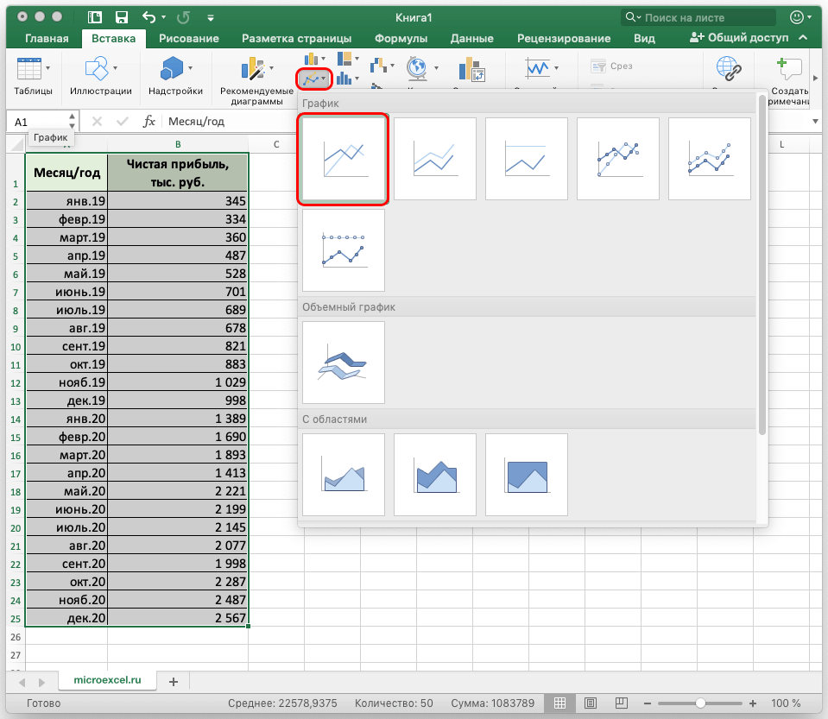The height and width of the screenshot is (719, 828).
Task: Click the statistical histogram chart icon
Action: point(344,79)
